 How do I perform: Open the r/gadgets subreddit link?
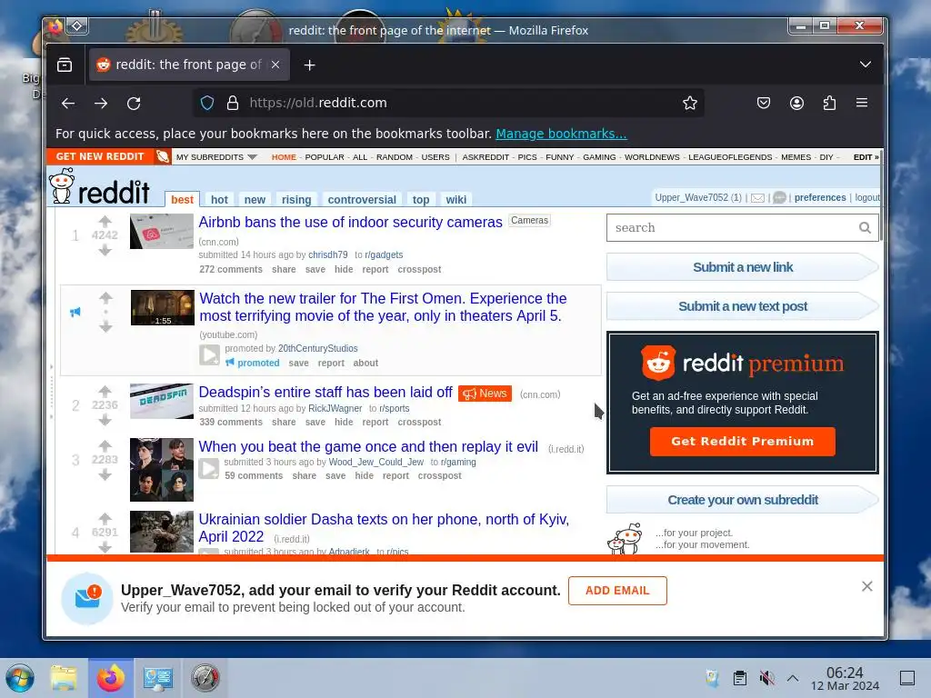coord(384,254)
